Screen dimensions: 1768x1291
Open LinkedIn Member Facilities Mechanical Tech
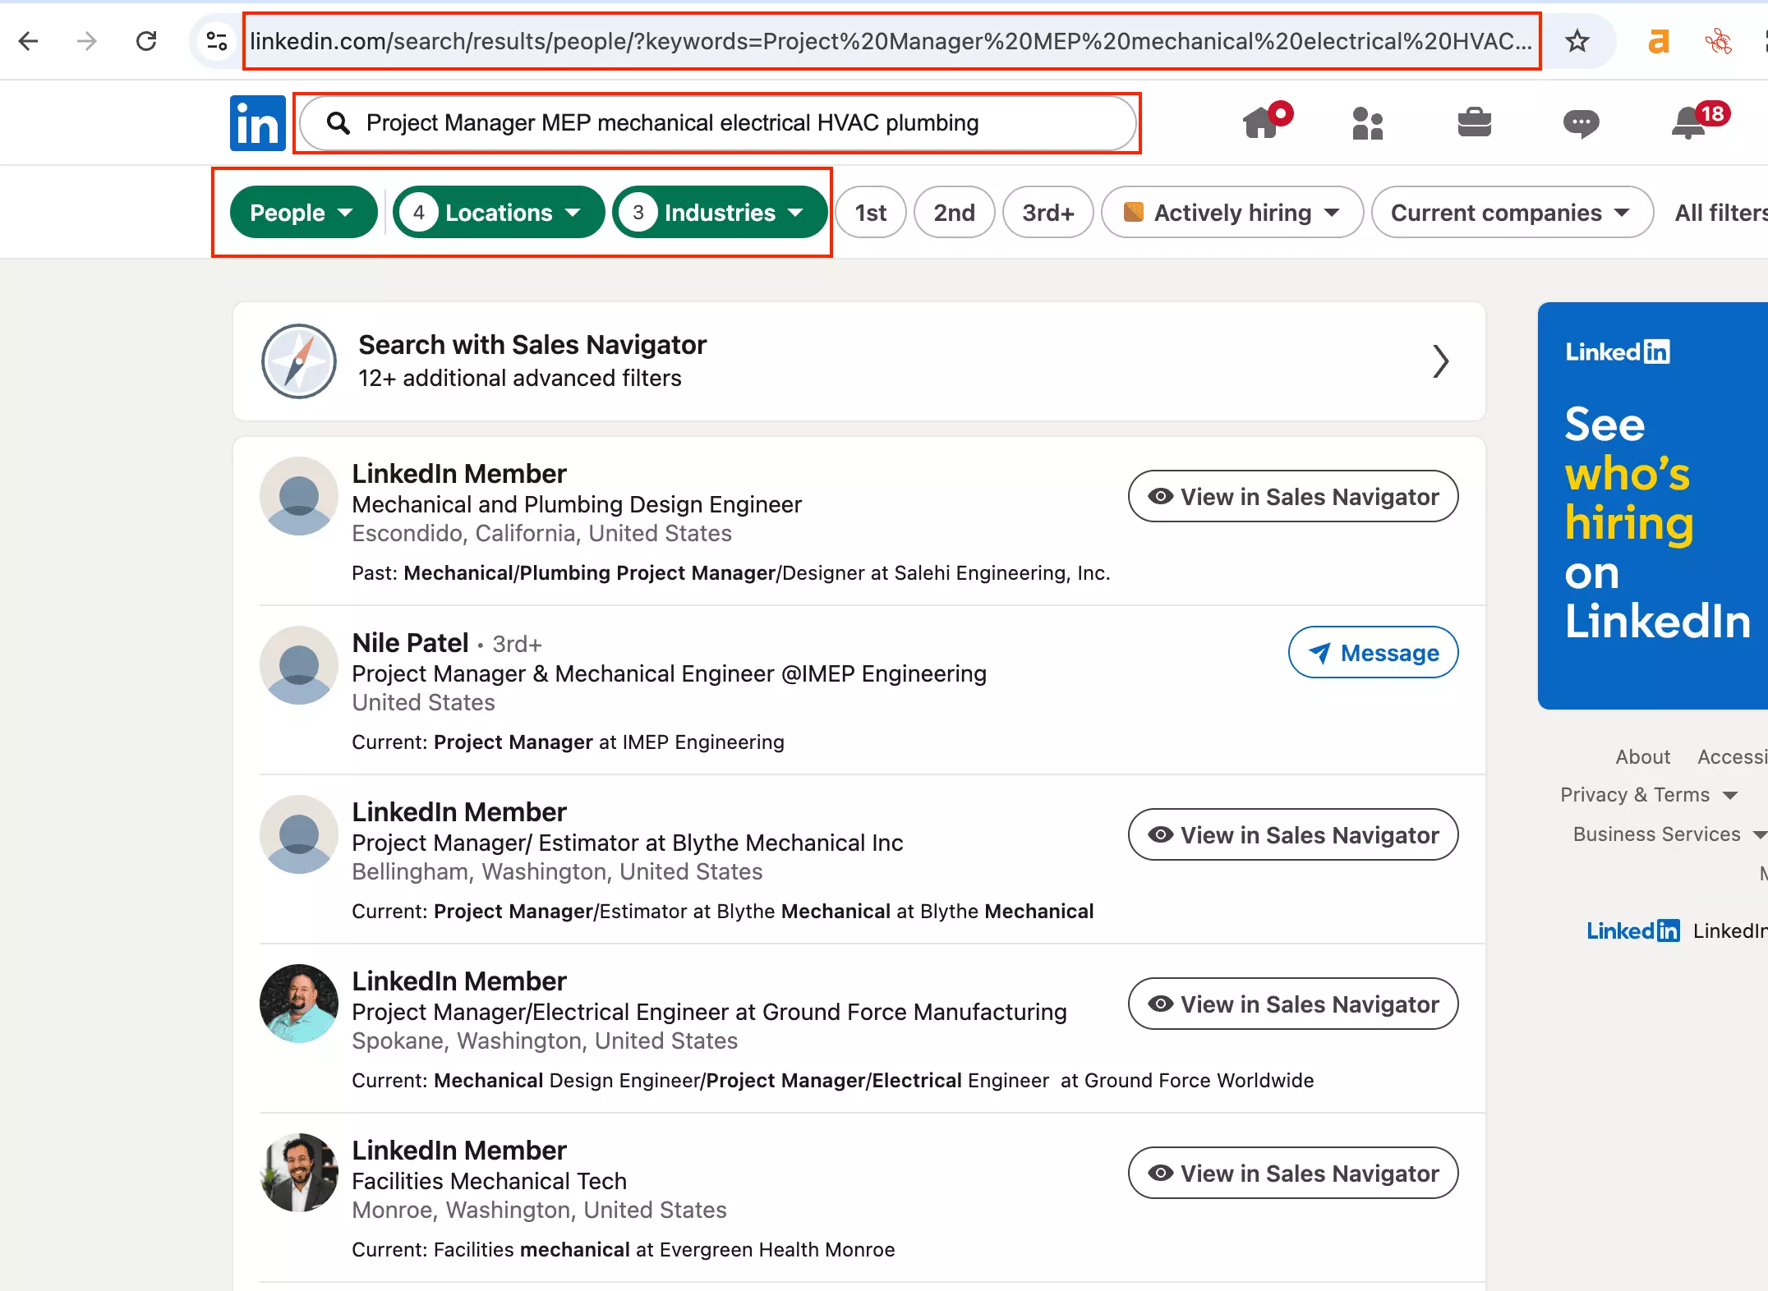459,1150
